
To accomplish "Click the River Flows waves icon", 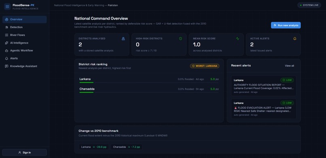I will pos(6,35).
